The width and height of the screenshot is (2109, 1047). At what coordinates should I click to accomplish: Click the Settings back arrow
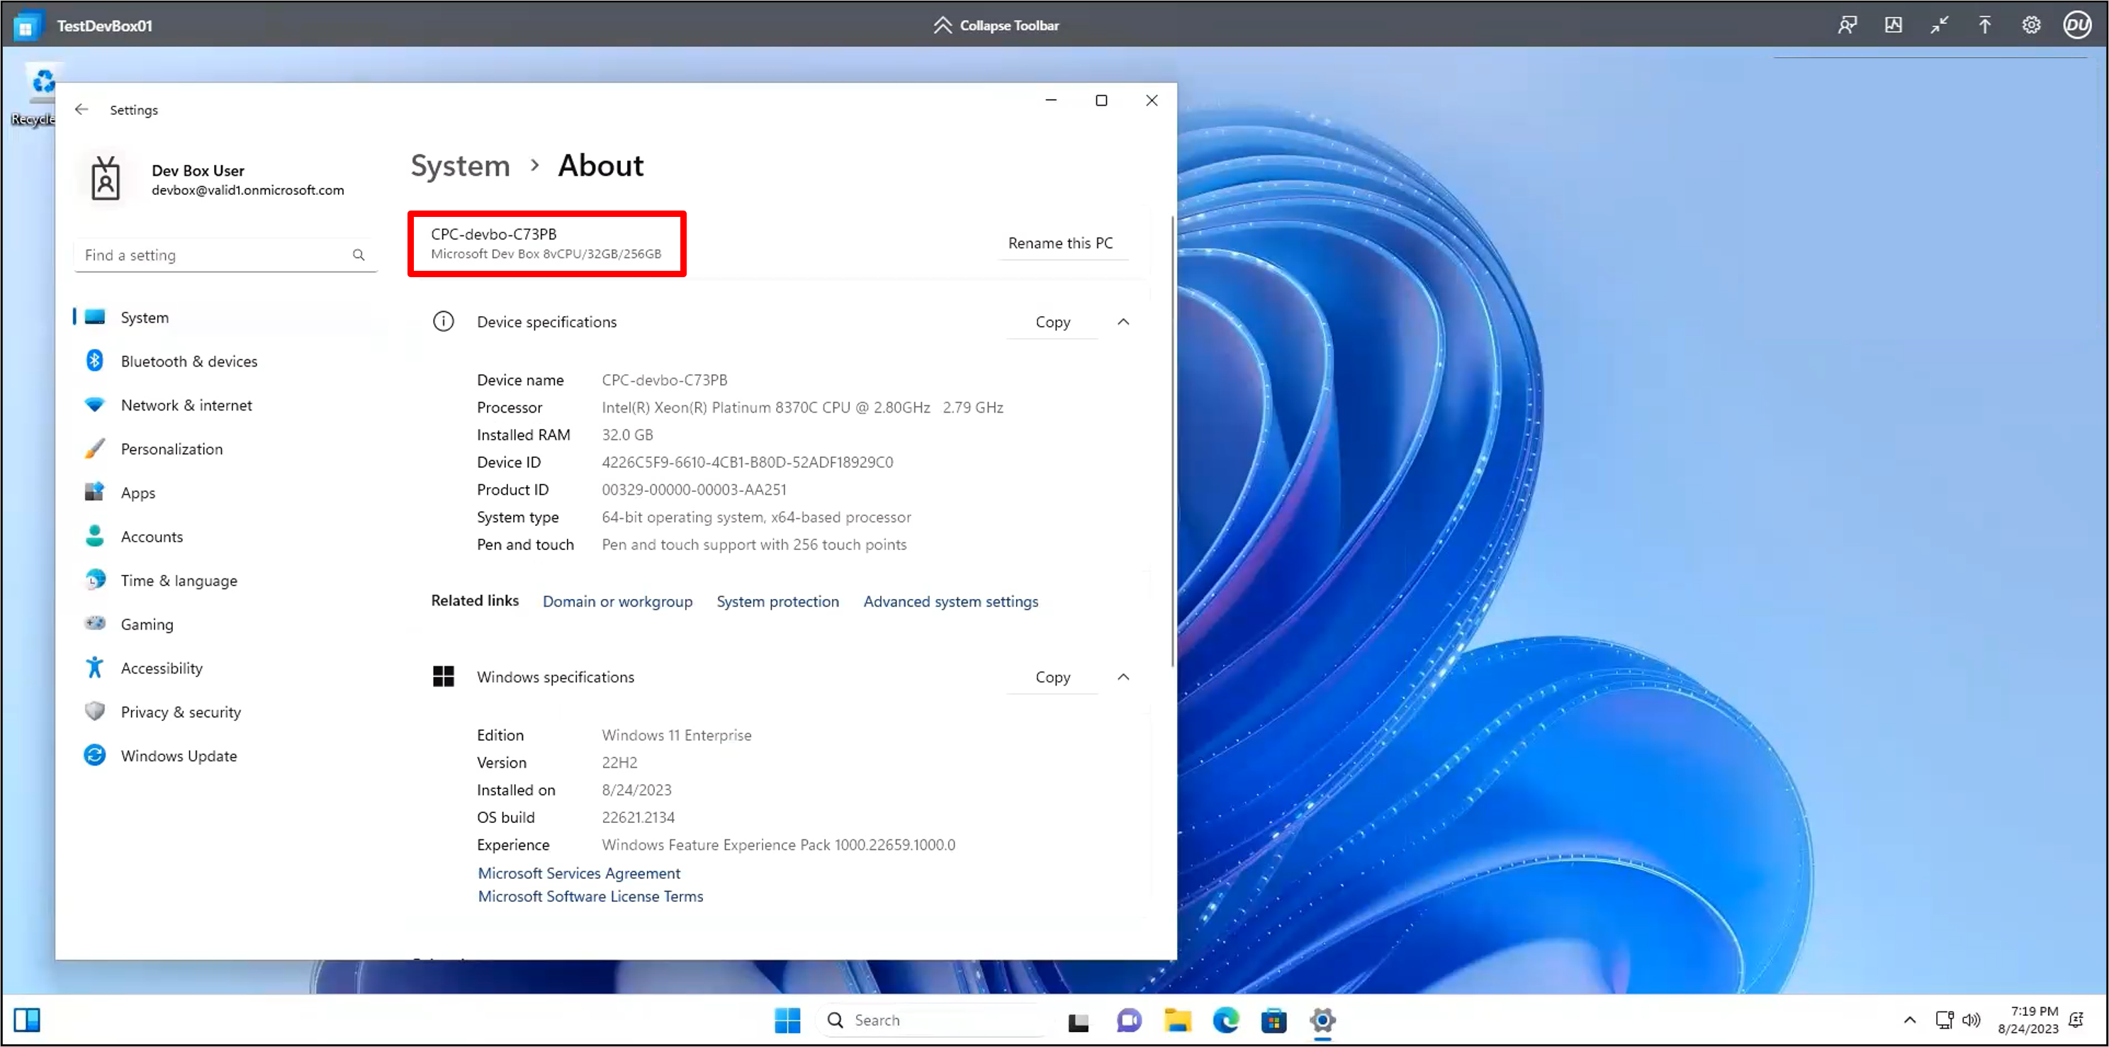coord(81,109)
